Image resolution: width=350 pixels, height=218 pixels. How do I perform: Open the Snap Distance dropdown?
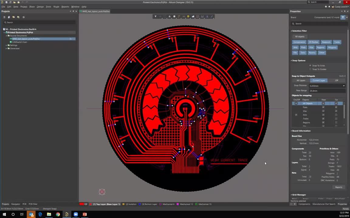click(x=344, y=85)
